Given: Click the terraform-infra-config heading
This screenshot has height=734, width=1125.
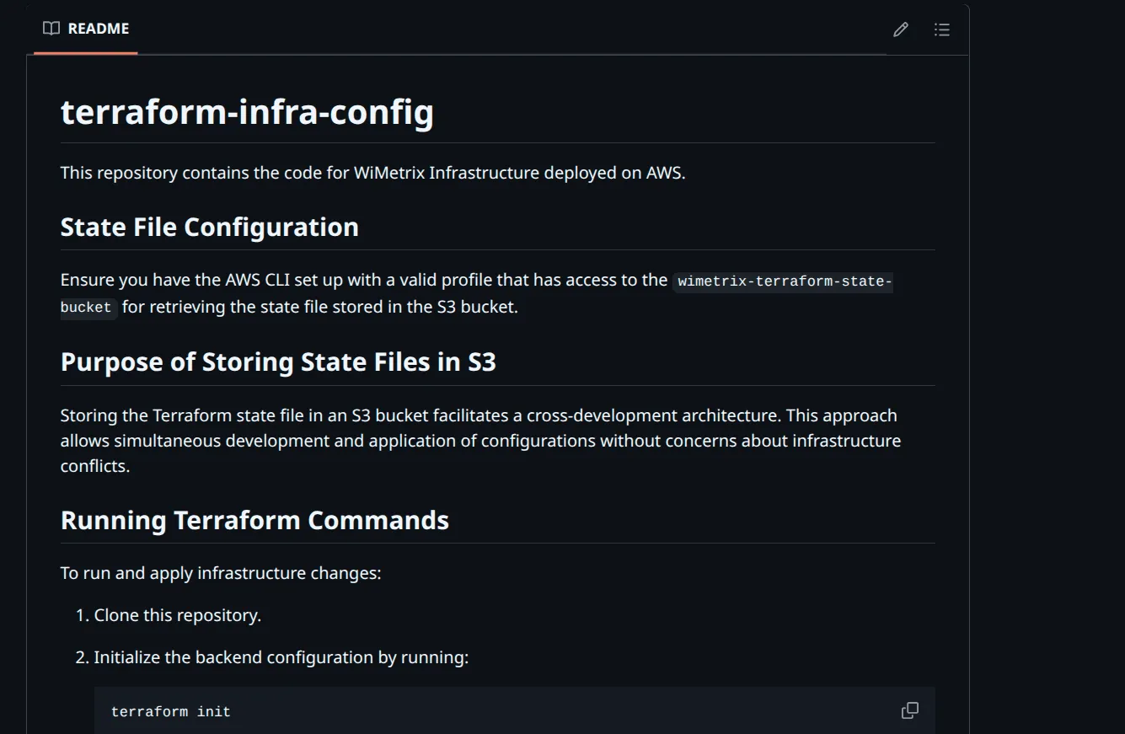Looking at the screenshot, I should (x=246, y=110).
